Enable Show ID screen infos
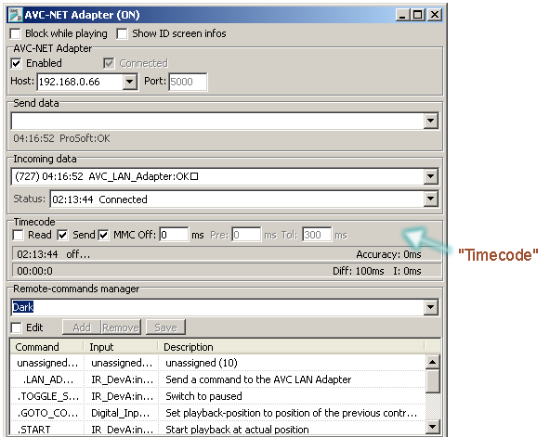The image size is (550, 437). pyautogui.click(x=122, y=34)
